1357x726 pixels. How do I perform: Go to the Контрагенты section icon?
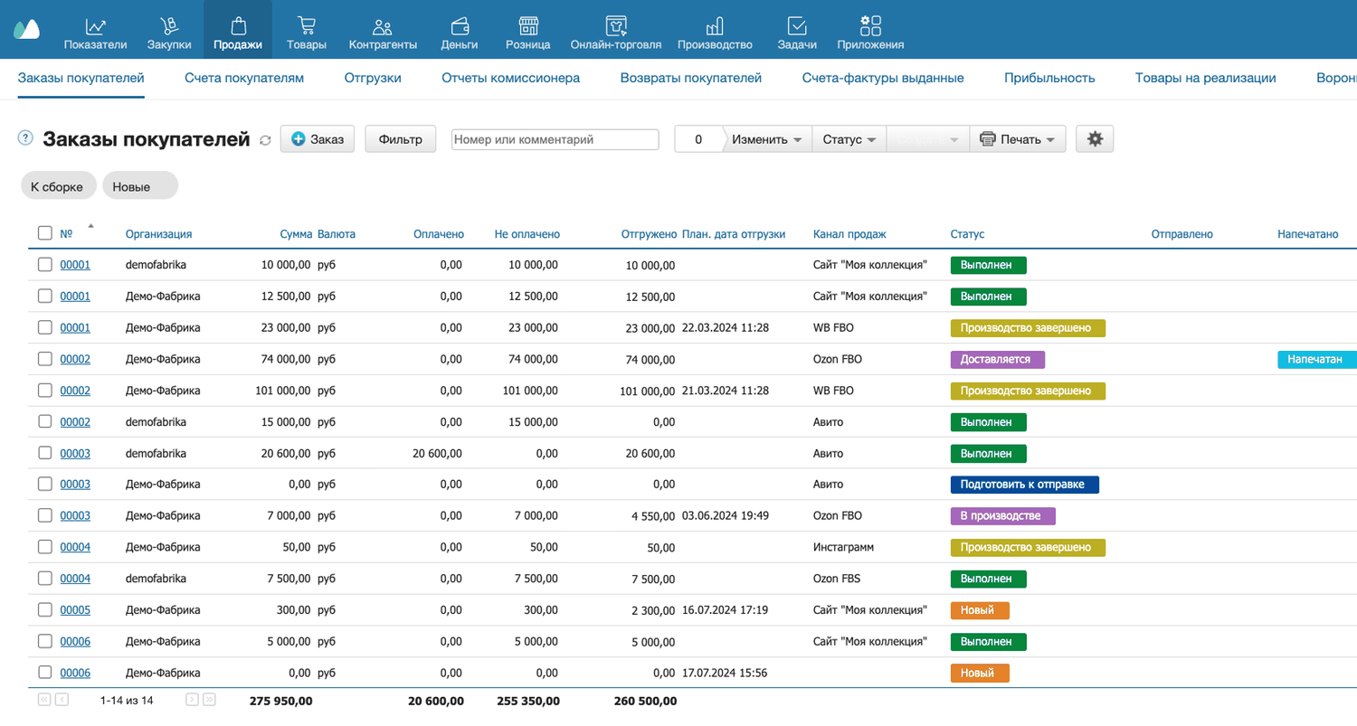click(x=383, y=26)
